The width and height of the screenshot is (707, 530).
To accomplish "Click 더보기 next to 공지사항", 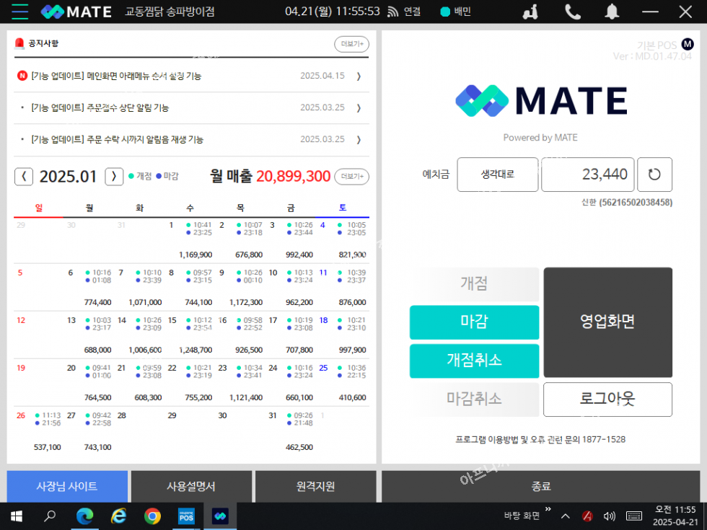I will (x=351, y=44).
